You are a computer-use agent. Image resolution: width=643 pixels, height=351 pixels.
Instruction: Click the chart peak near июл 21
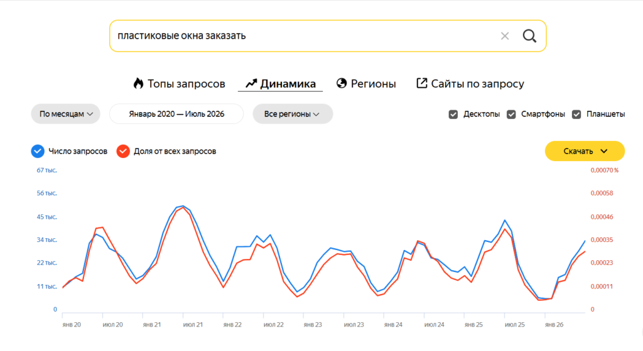tap(183, 206)
